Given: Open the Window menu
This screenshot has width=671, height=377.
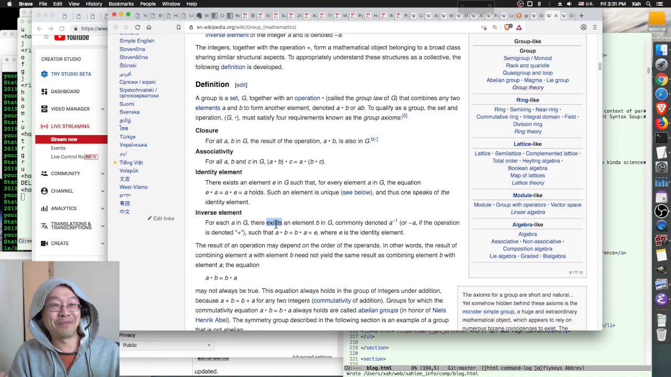Looking at the screenshot, I should (x=171, y=4).
